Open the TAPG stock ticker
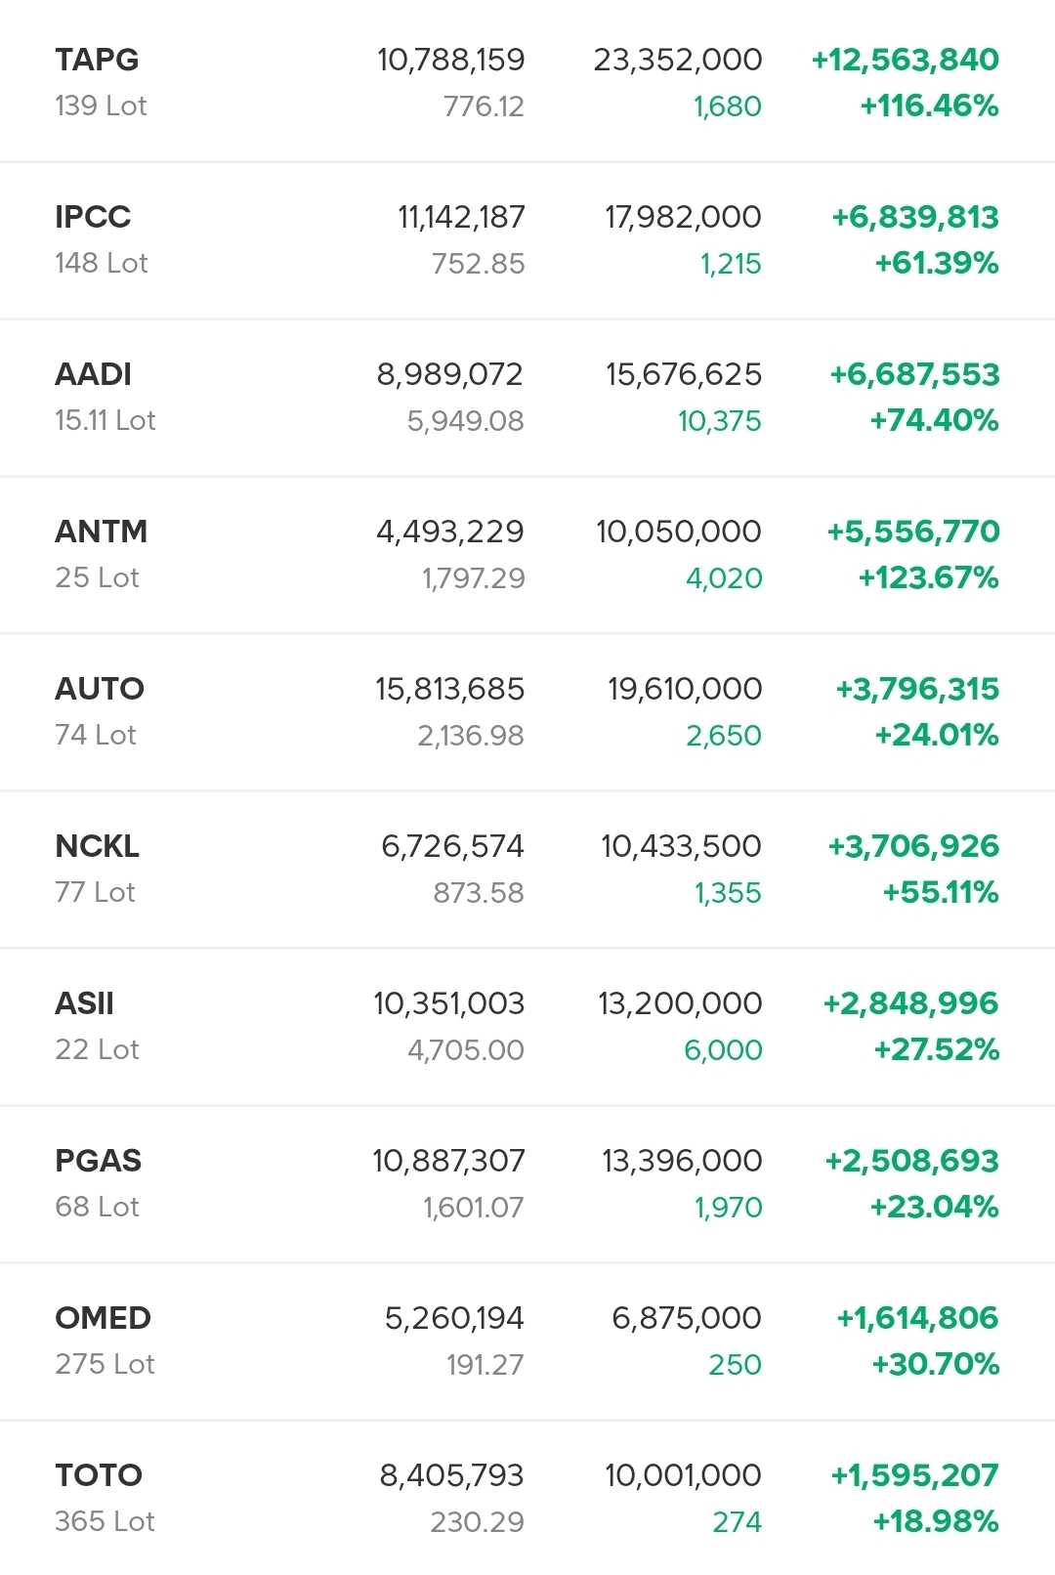Image resolution: width=1055 pixels, height=1575 pixels. coord(97,60)
